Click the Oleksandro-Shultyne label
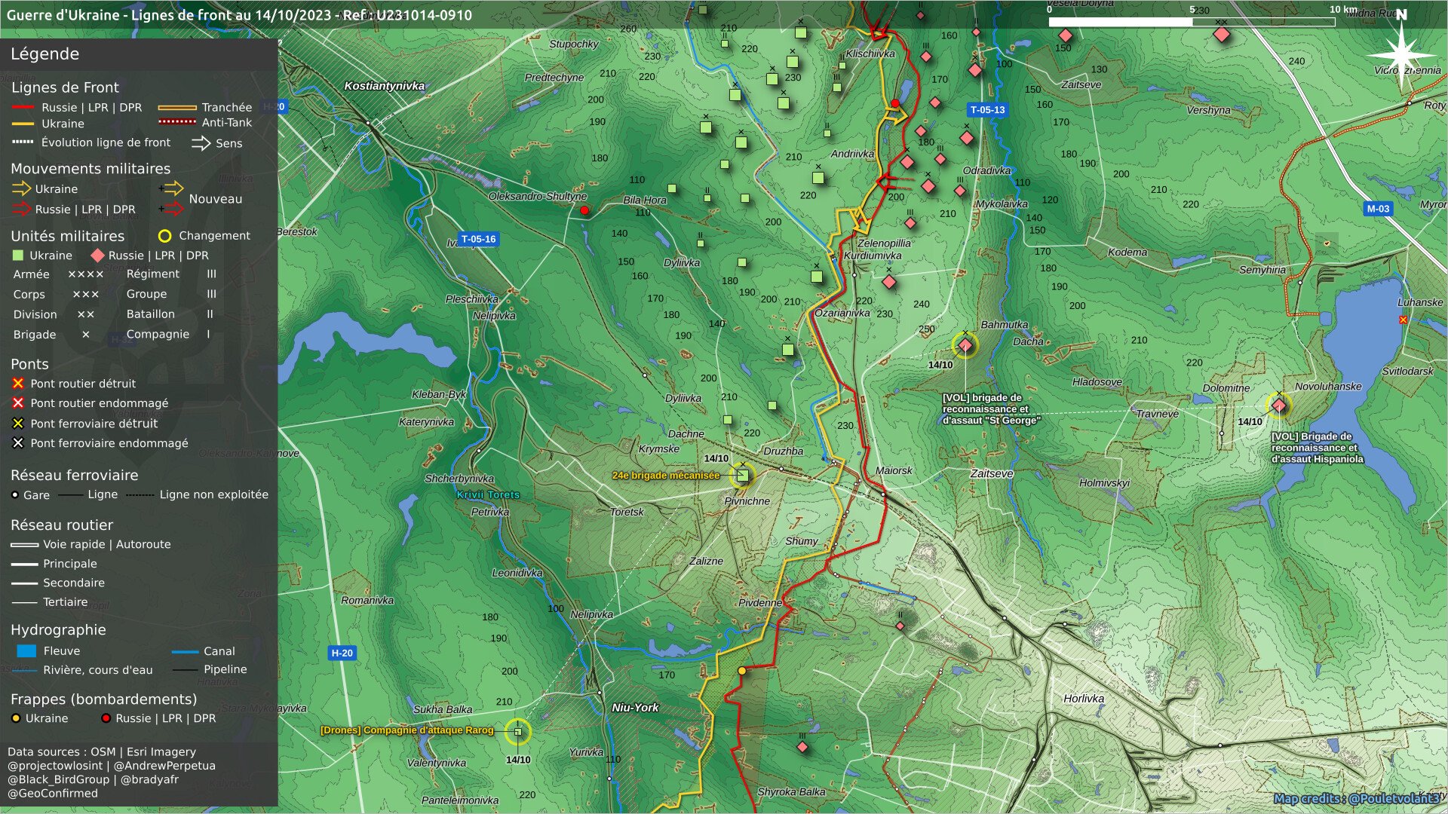1448x814 pixels. 538,197
